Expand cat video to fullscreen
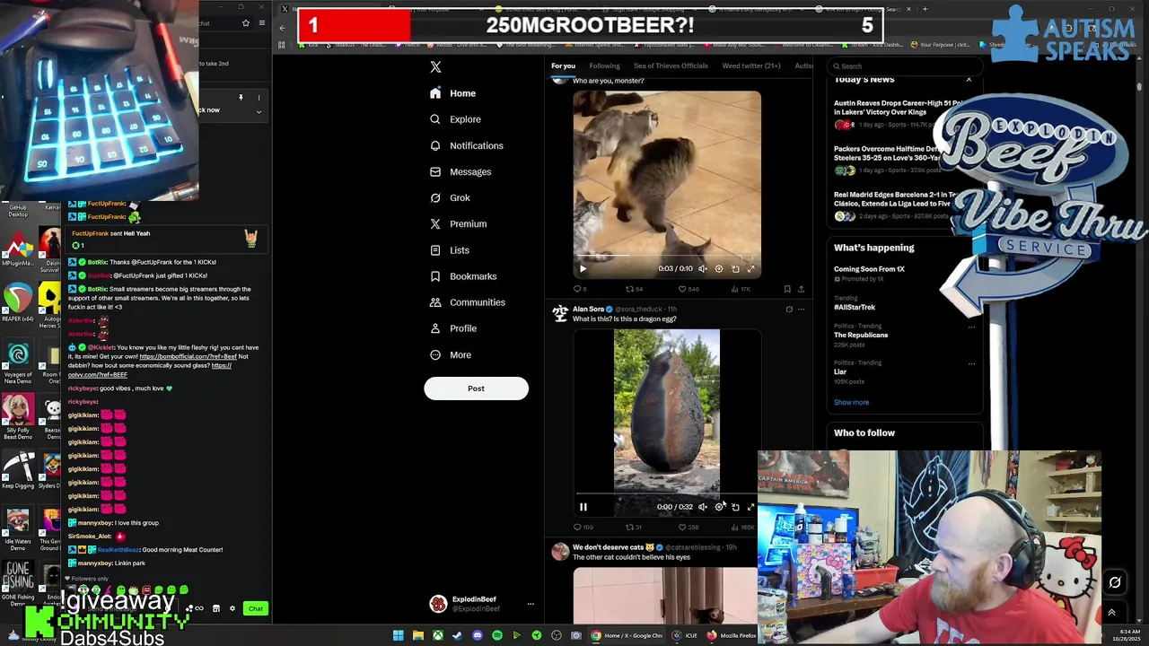The width and height of the screenshot is (1149, 646). (x=751, y=268)
